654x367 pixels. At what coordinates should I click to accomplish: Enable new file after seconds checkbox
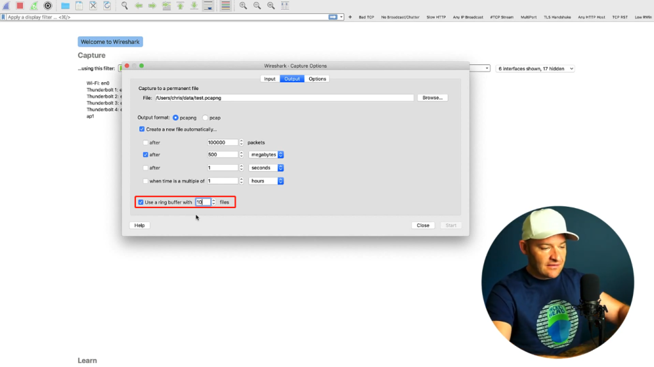[x=146, y=168]
